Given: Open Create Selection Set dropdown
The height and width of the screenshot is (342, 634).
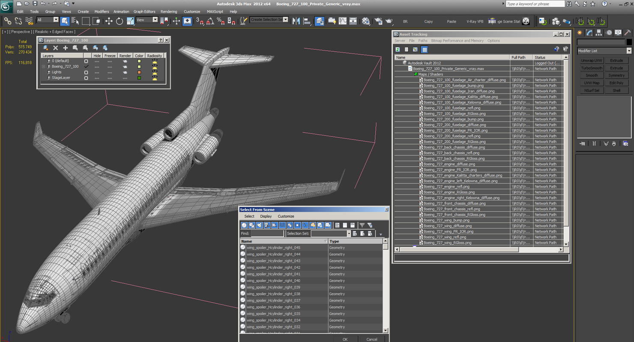Looking at the screenshot, I should pos(285,20).
